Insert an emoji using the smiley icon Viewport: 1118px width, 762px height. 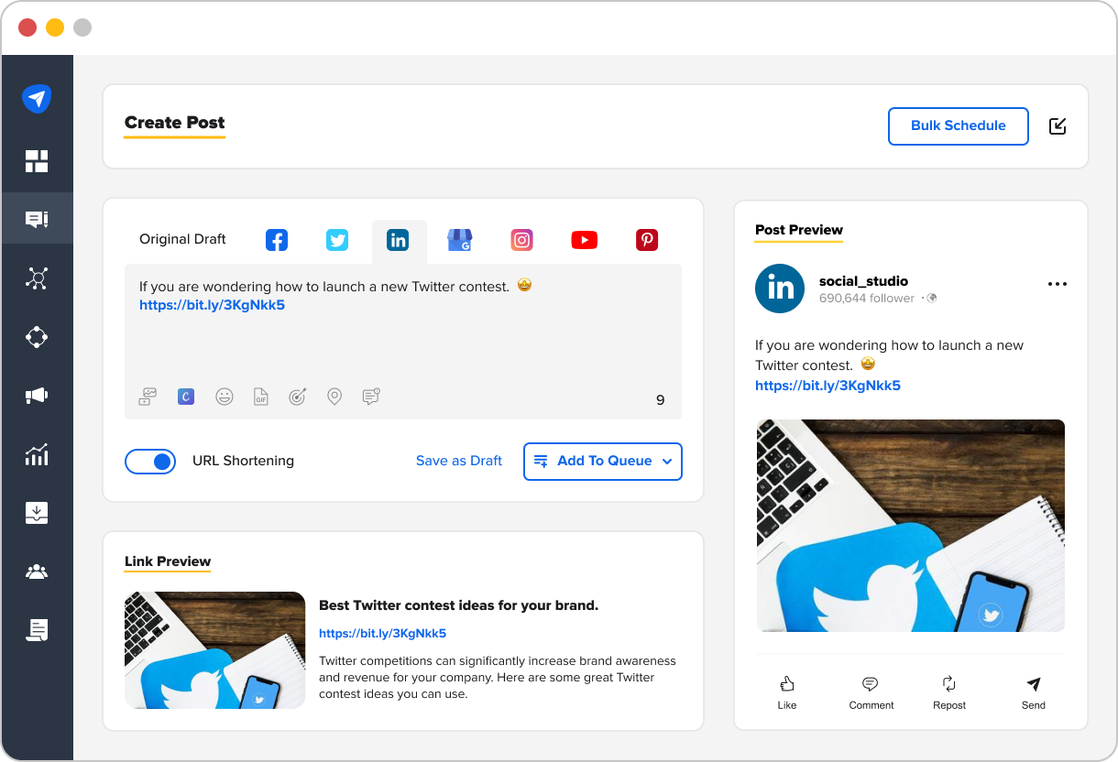225,397
